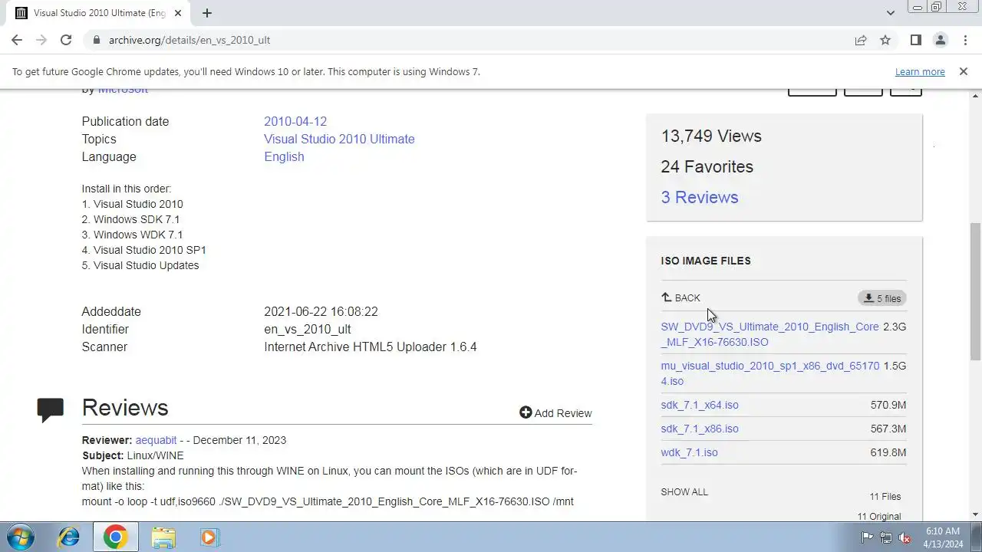Select '4. Visual Studio 2010 SP1' line
Viewport: 982px width, 552px height.
click(144, 250)
